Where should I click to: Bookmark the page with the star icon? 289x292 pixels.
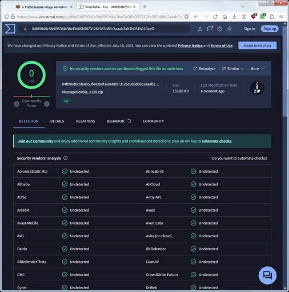[x=186, y=17]
